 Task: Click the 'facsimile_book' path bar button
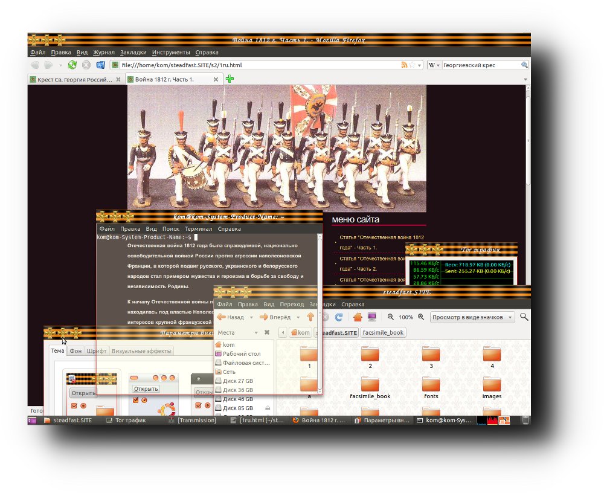pos(383,332)
